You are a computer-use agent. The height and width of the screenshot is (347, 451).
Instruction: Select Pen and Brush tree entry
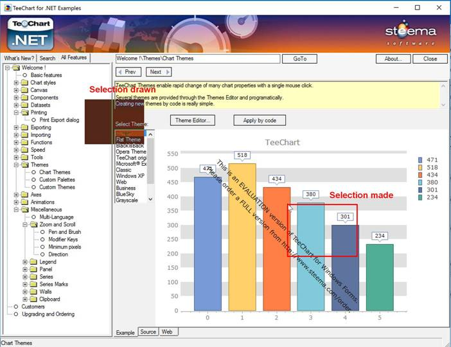tap(65, 232)
